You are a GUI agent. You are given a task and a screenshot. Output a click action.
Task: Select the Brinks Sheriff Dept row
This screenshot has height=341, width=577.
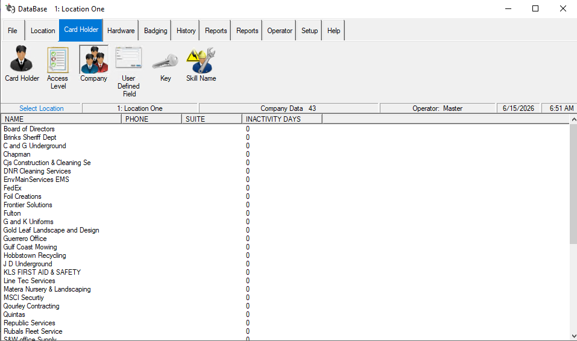[285, 137]
